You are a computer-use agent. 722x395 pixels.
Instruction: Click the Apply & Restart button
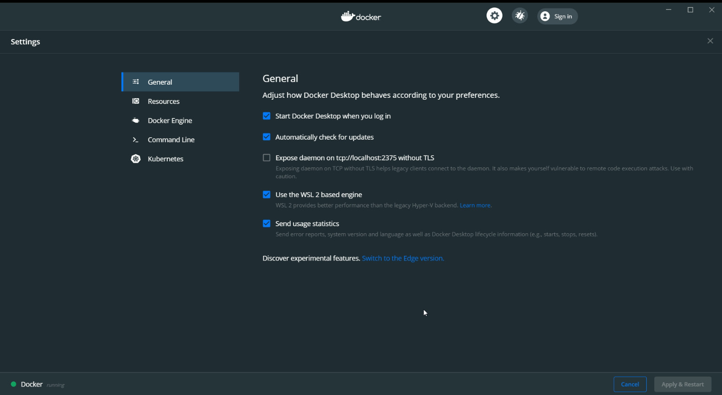click(x=683, y=384)
